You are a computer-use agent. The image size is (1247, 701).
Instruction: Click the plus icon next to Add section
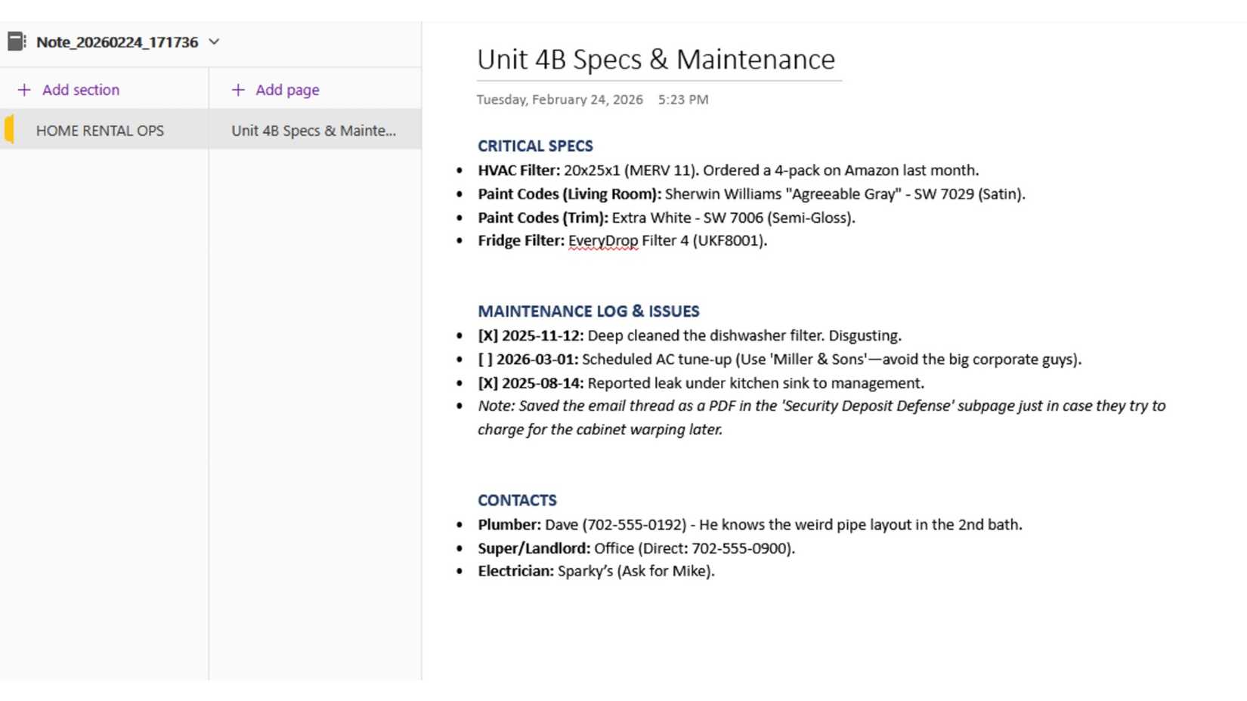pos(24,90)
